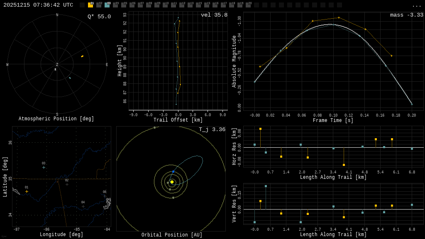Click the highest teal point in Vert Res plot
The width and height of the screenshot is (425, 239).
(x=266, y=186)
